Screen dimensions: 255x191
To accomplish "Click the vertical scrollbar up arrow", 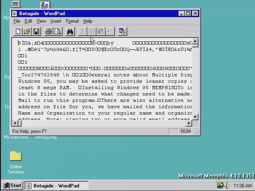I will 195,41.
